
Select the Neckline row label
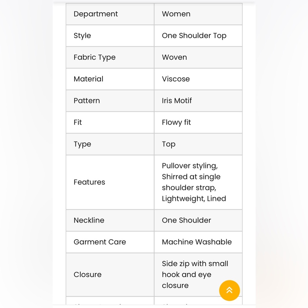point(89,221)
